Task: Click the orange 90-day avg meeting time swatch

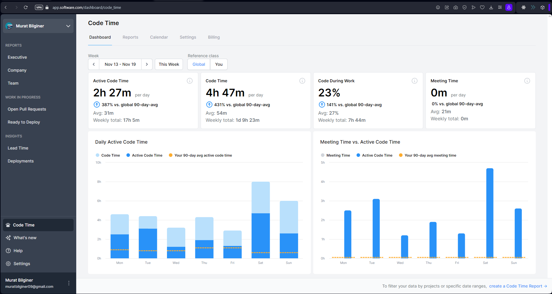Action: pos(401,155)
